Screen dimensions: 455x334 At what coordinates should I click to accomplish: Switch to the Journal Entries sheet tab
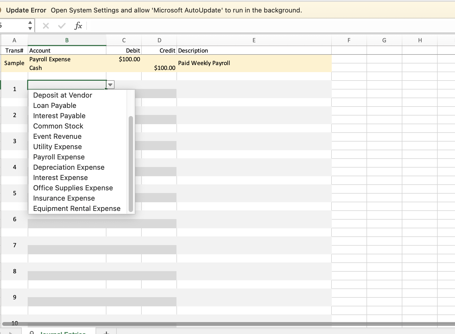pos(62,332)
